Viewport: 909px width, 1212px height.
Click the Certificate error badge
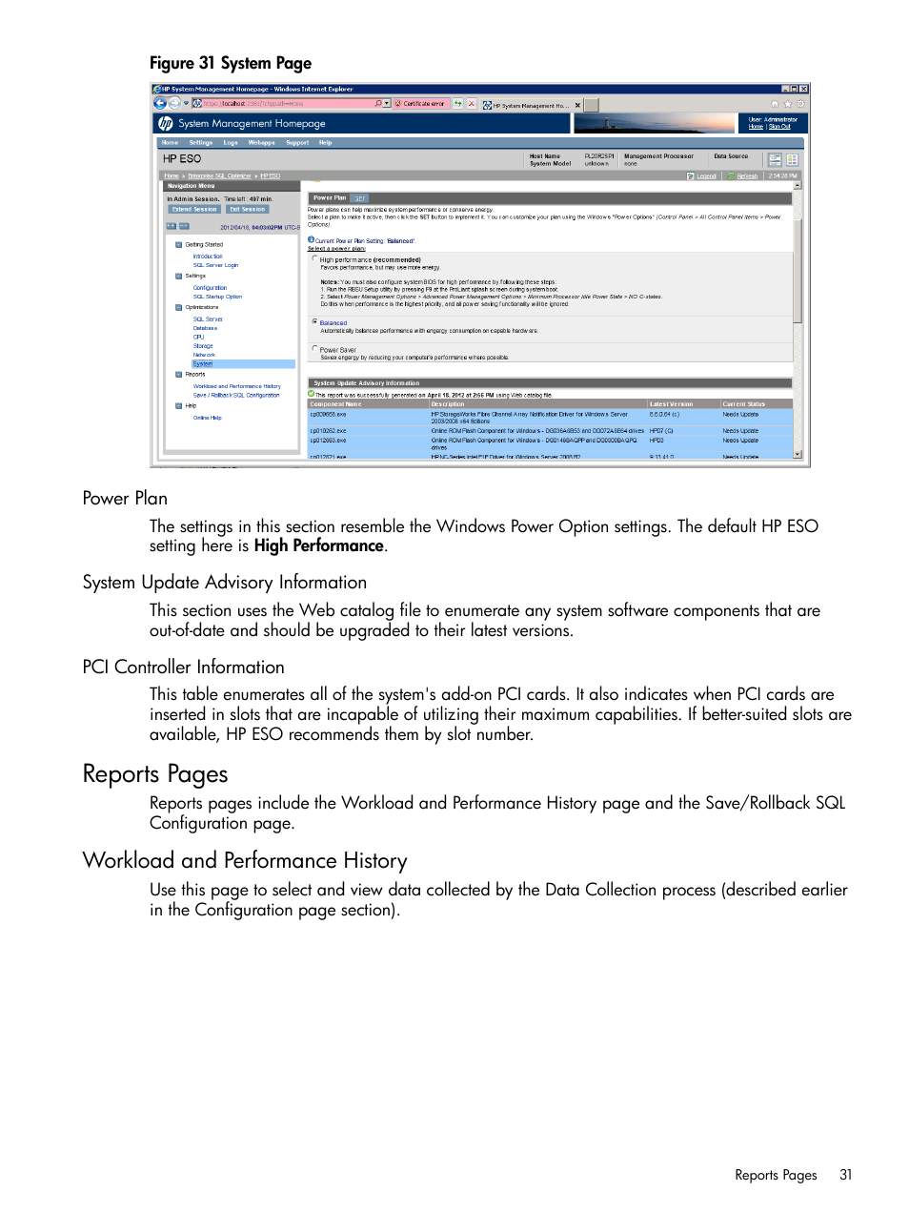click(420, 103)
